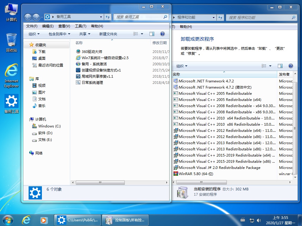The height and width of the screenshot is (226, 302).
Task: Select 最近访问的位置 in the navigation pane
Action: click(x=50, y=65)
